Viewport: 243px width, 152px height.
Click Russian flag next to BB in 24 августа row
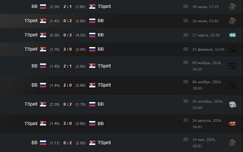click(x=92, y=123)
